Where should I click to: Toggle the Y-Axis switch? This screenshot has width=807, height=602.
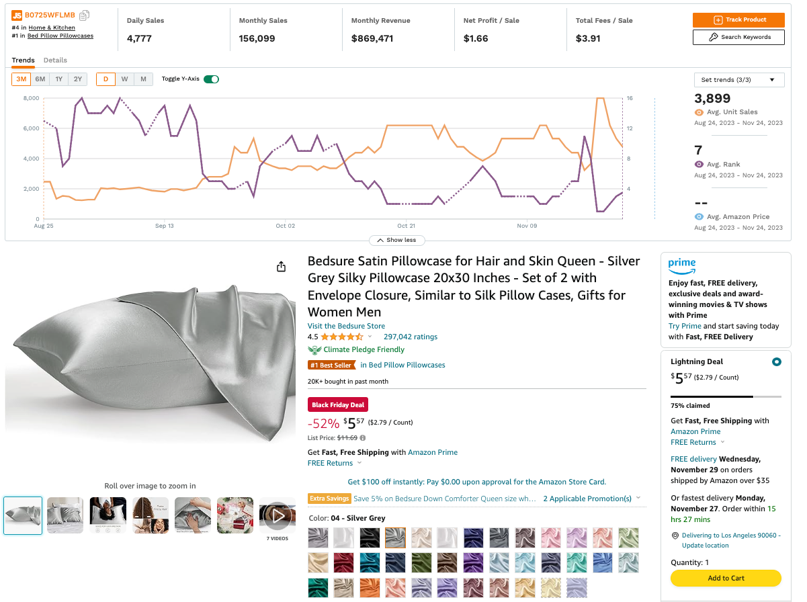pos(212,79)
